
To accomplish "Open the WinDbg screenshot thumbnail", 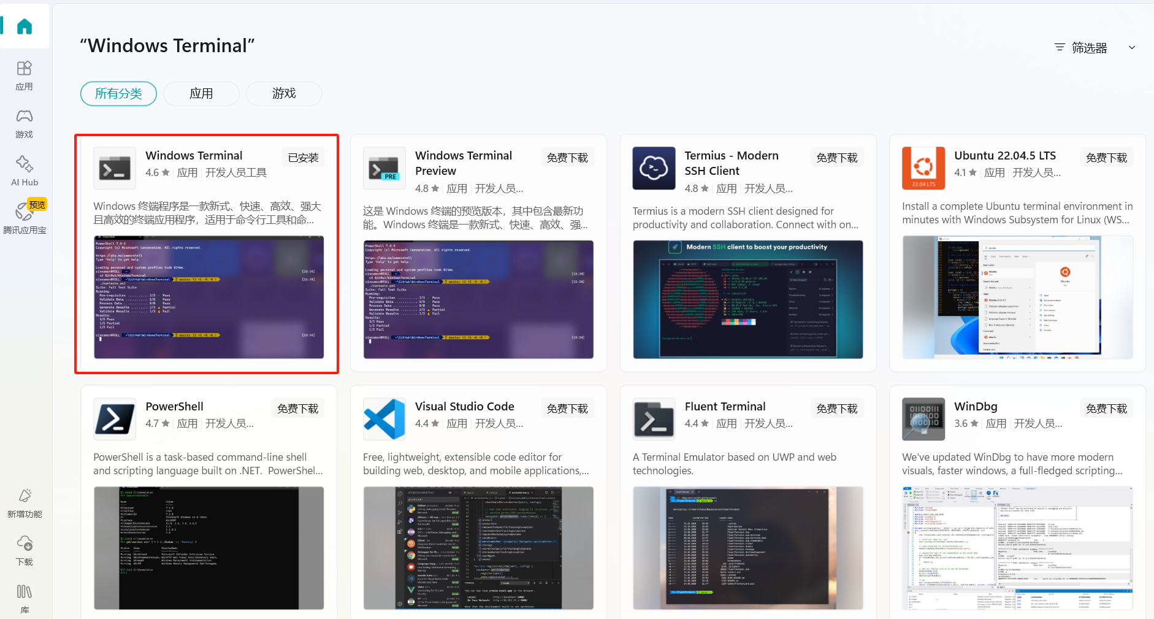I will pyautogui.click(x=1018, y=548).
